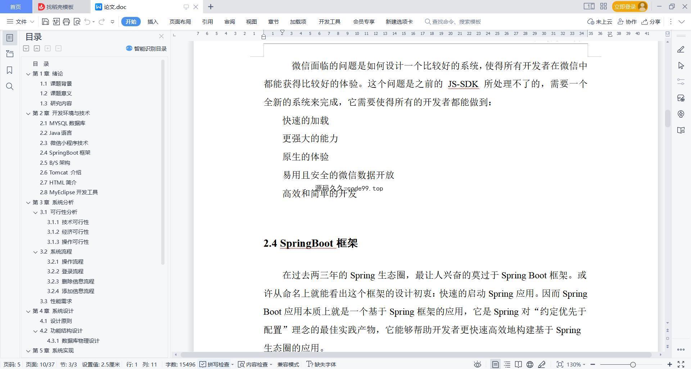Collapse the ribbon with chevron arrow

(682, 22)
